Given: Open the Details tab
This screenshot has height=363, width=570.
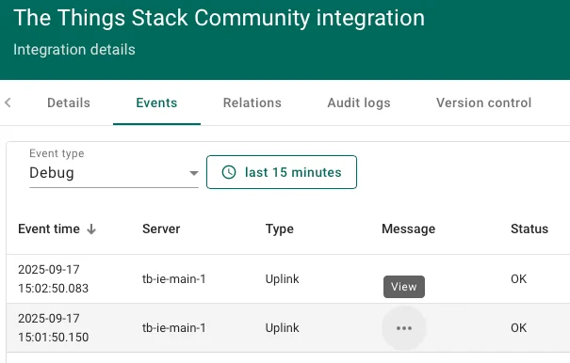Looking at the screenshot, I should (69, 103).
